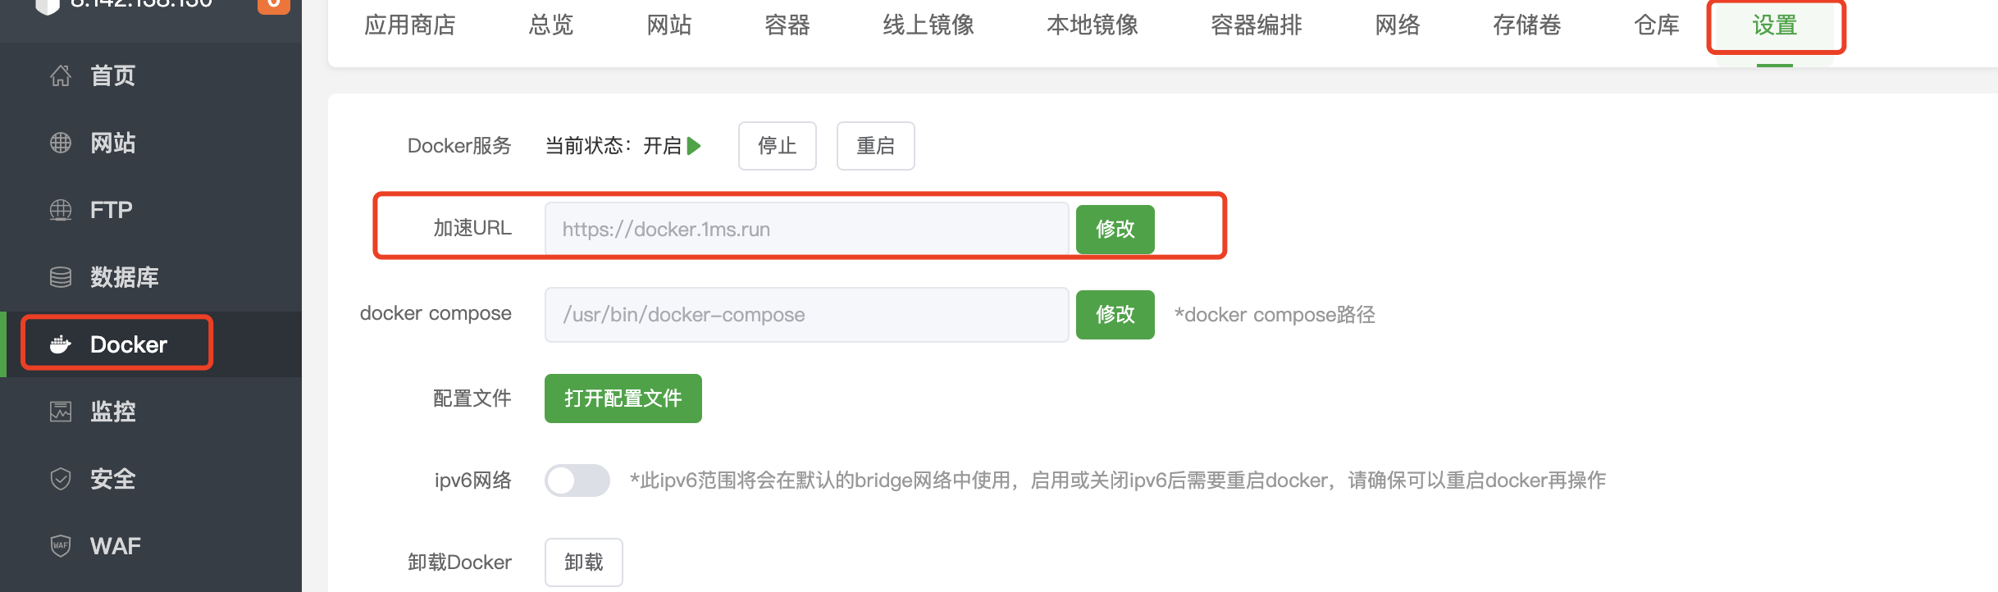
Task: Select the 设置 tab
Action: pos(1775,25)
